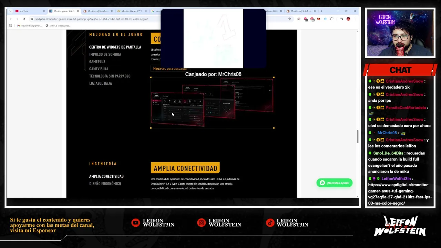
Task: Switch to the YouTube tab
Action: click(x=29, y=11)
